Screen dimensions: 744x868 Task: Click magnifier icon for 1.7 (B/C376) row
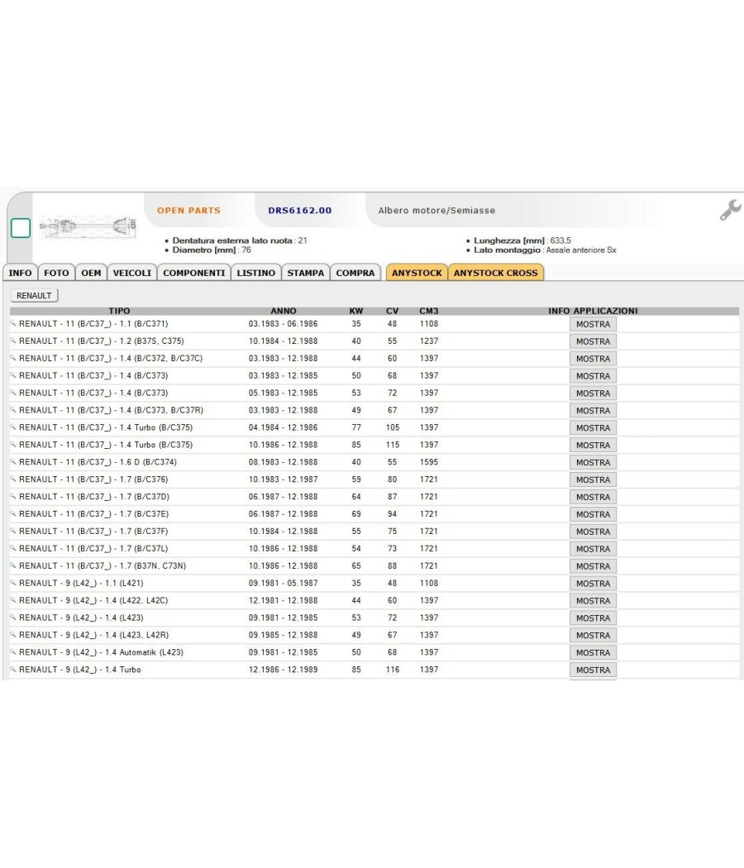click(12, 479)
